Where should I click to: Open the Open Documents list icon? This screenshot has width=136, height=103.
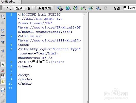[3, 17]
